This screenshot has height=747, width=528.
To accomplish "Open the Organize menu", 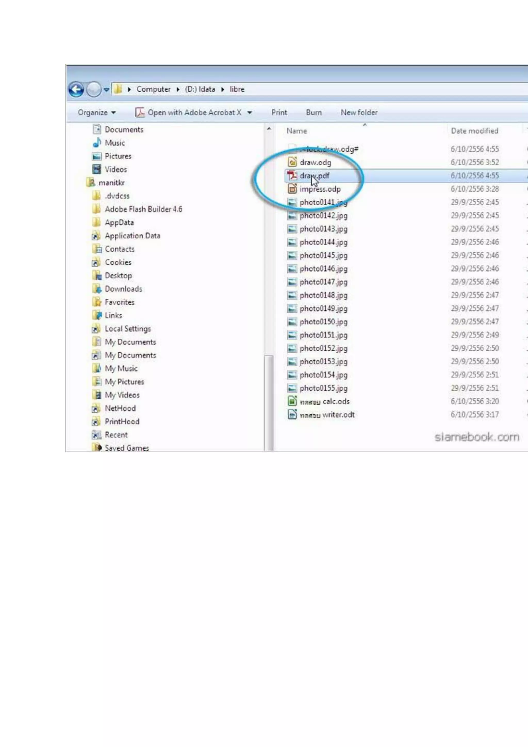I will coord(97,112).
